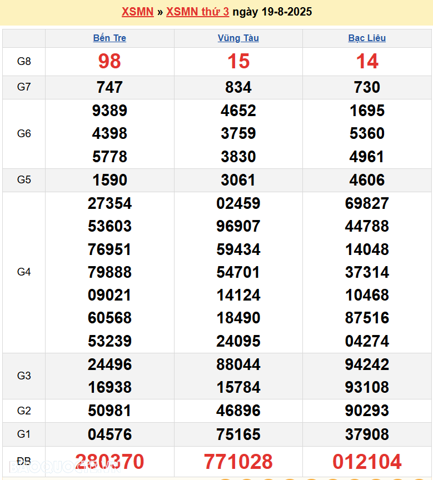The height and width of the screenshot is (480, 433).
Task: Open the Bến Tre province link
Action: (x=110, y=38)
